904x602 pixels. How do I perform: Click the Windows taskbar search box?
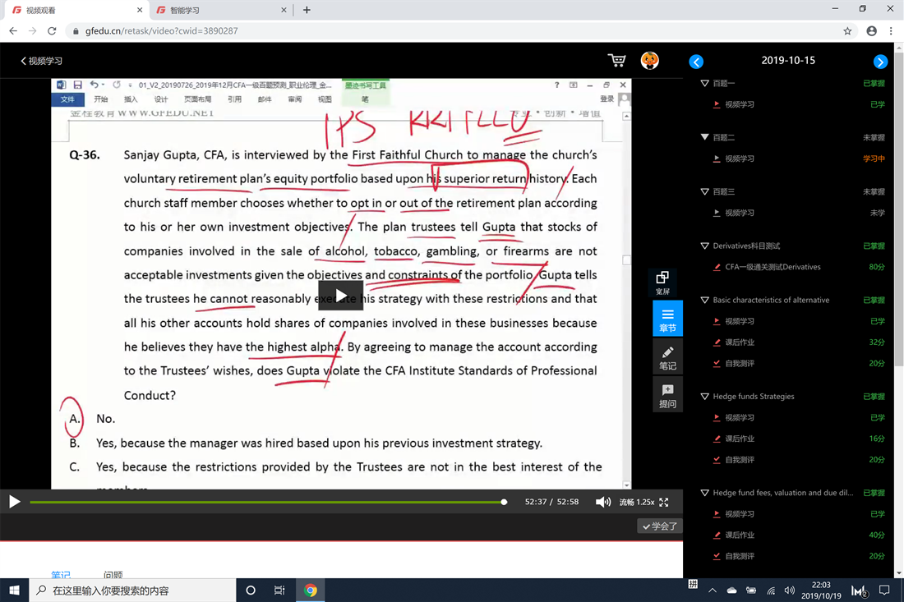click(x=132, y=591)
